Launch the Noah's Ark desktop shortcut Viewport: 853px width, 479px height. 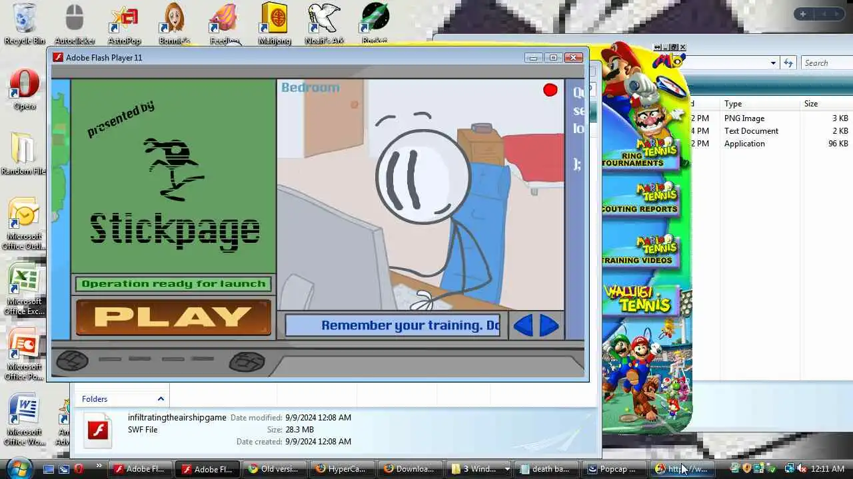325,22
